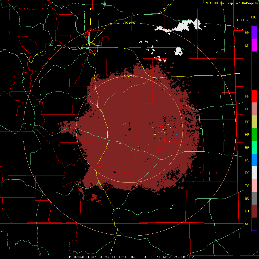Click the BI brown legend swatch
Image resolution: width=259 pixels, height=259 pixels.
(x=254, y=211)
